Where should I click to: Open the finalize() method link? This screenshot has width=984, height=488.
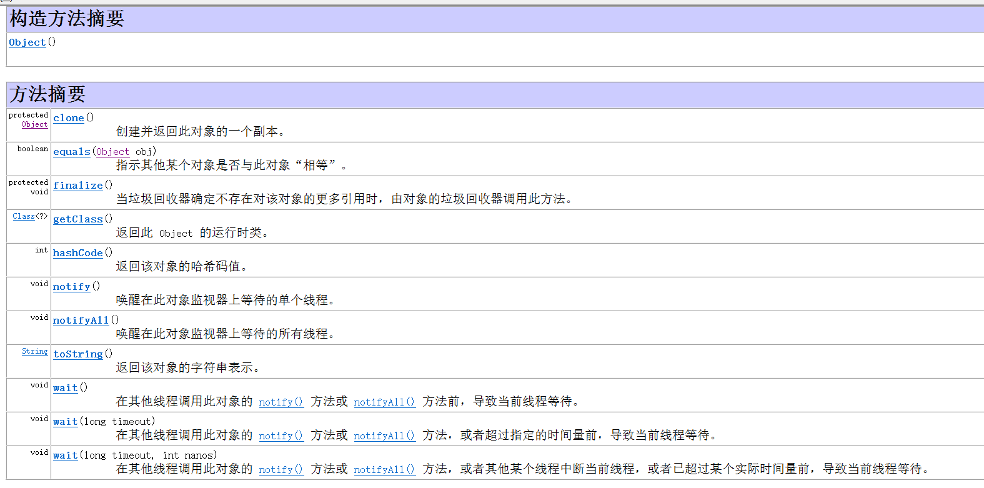pyautogui.click(x=77, y=186)
